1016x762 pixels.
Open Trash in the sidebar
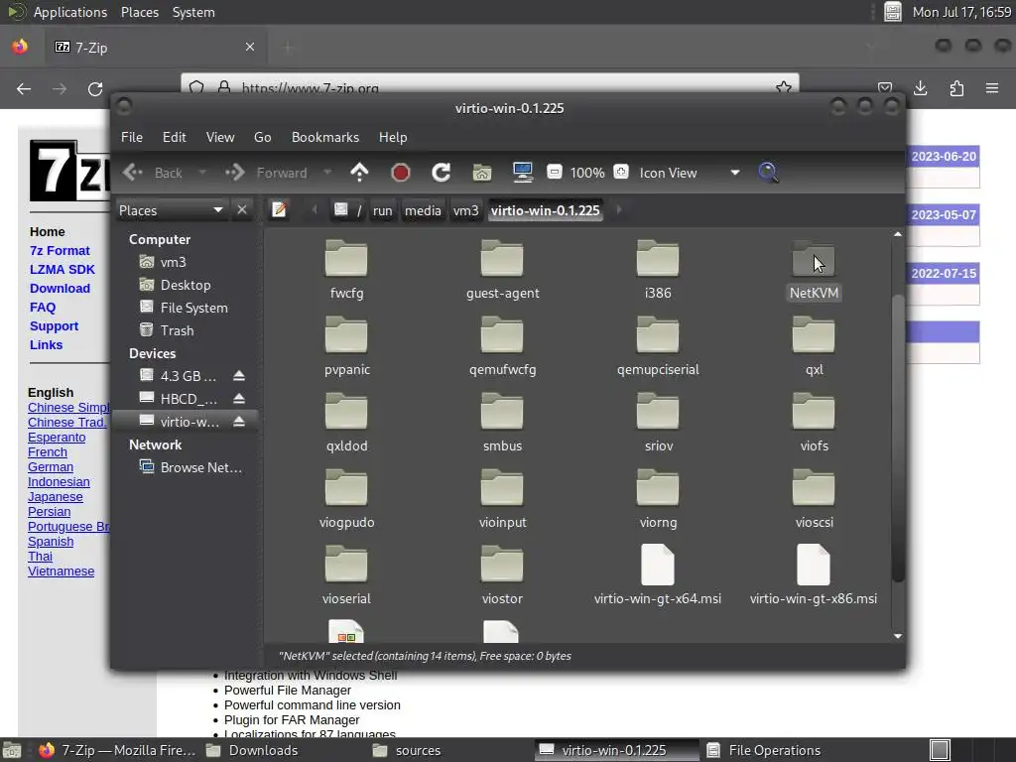pyautogui.click(x=177, y=330)
